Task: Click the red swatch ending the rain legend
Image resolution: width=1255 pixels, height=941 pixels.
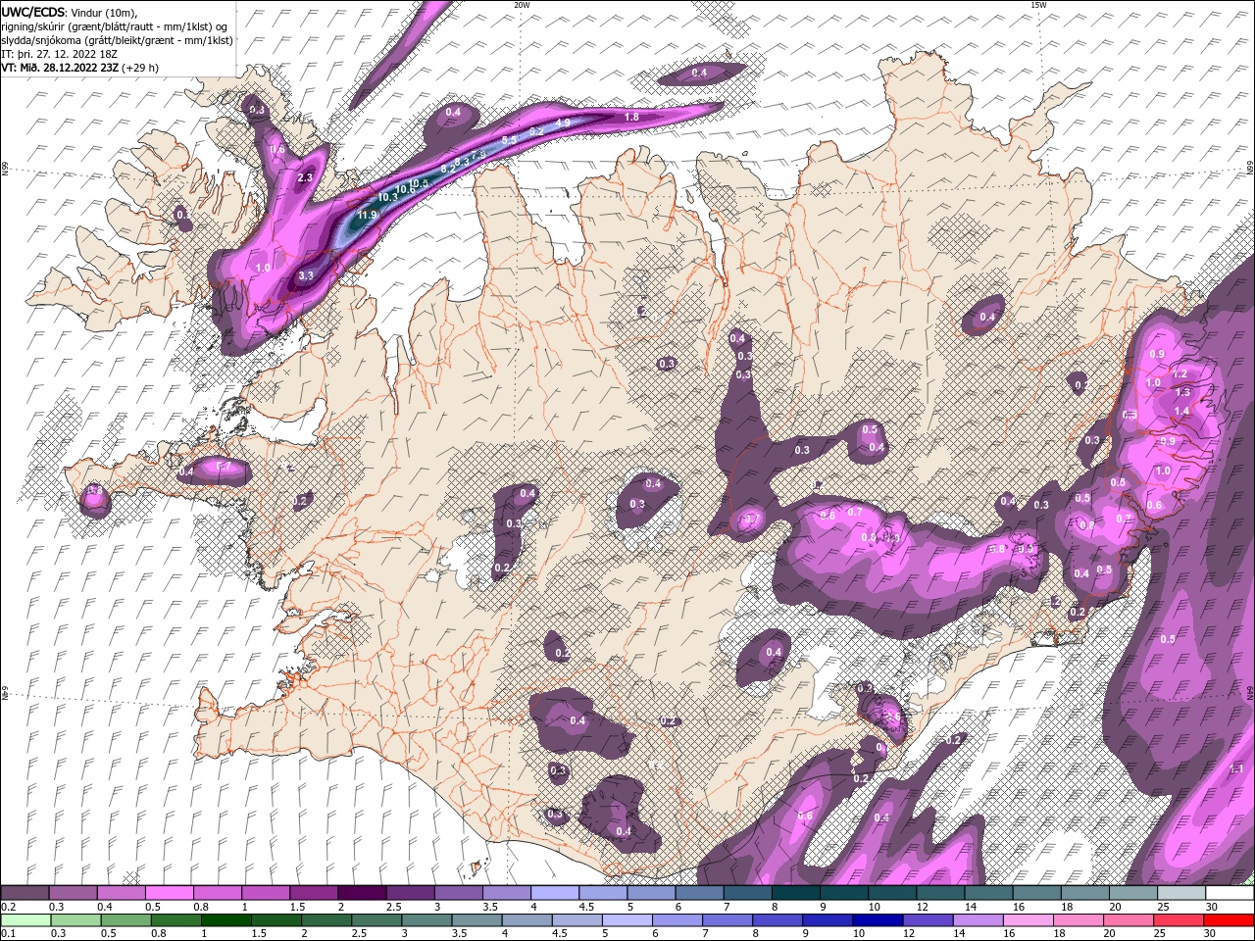Action: point(1229,920)
